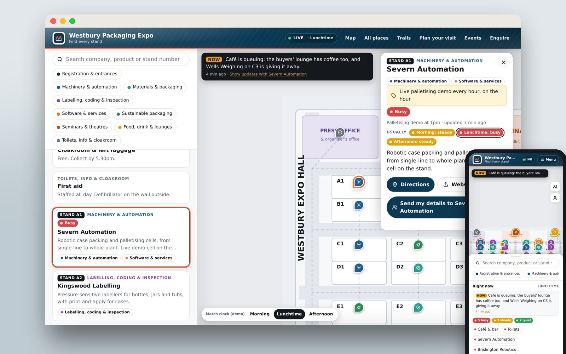Click the logo icon in the mobile preview
This screenshot has height=354, width=566.
click(477, 160)
